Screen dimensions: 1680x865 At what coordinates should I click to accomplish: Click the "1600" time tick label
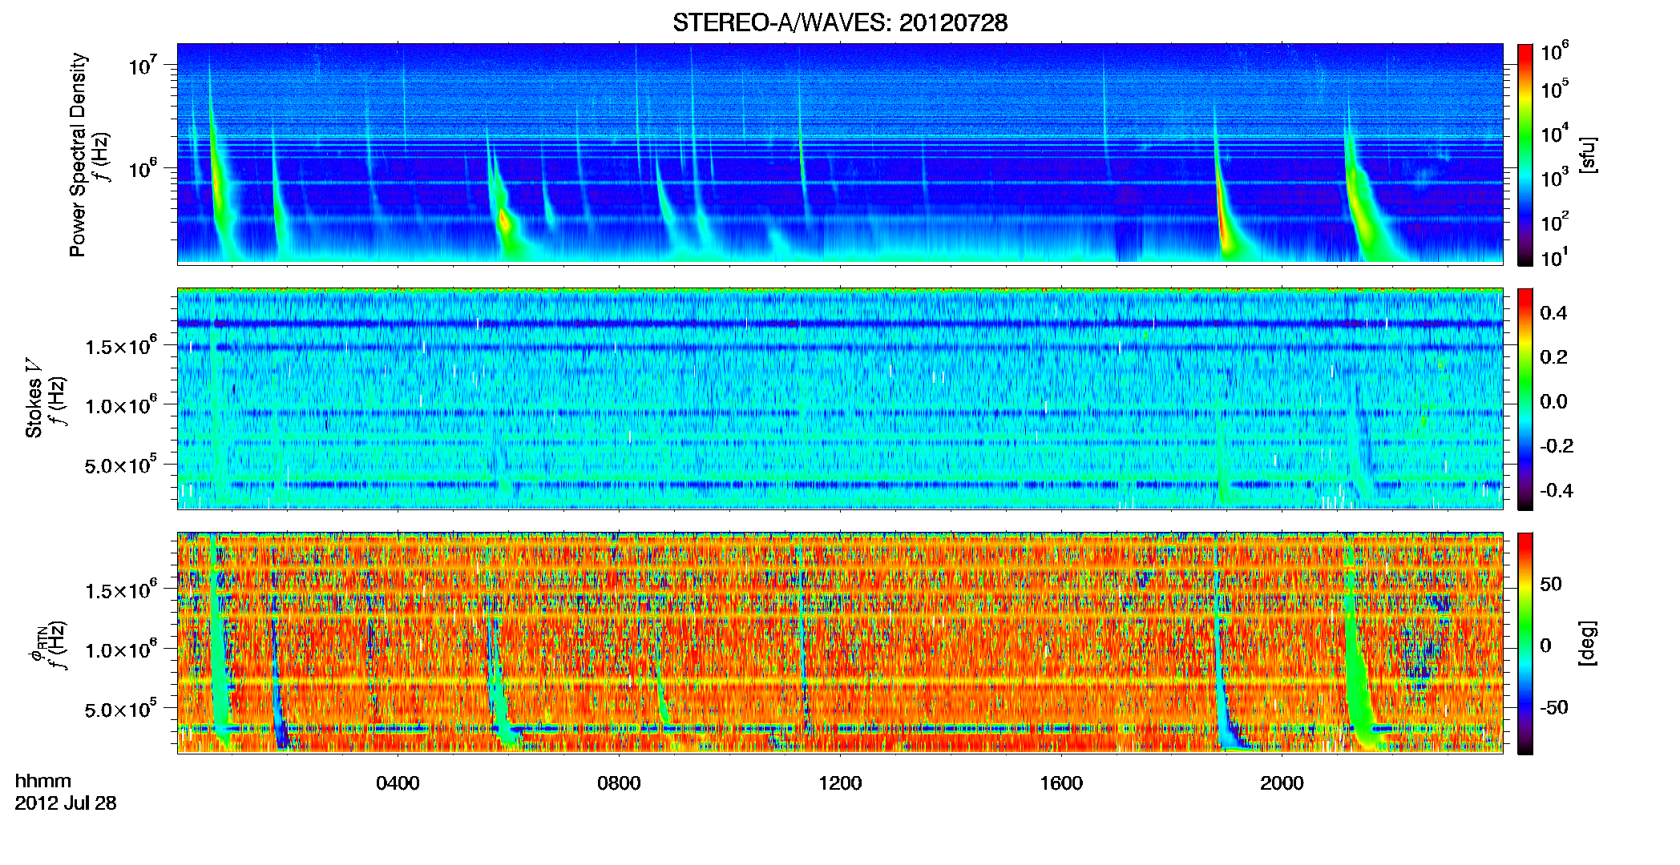pos(1061,783)
